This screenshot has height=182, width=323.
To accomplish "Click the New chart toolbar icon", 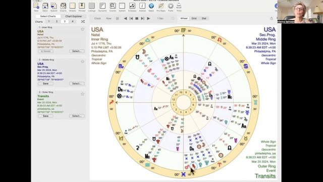I will pyautogui.click(x=36, y=7).
